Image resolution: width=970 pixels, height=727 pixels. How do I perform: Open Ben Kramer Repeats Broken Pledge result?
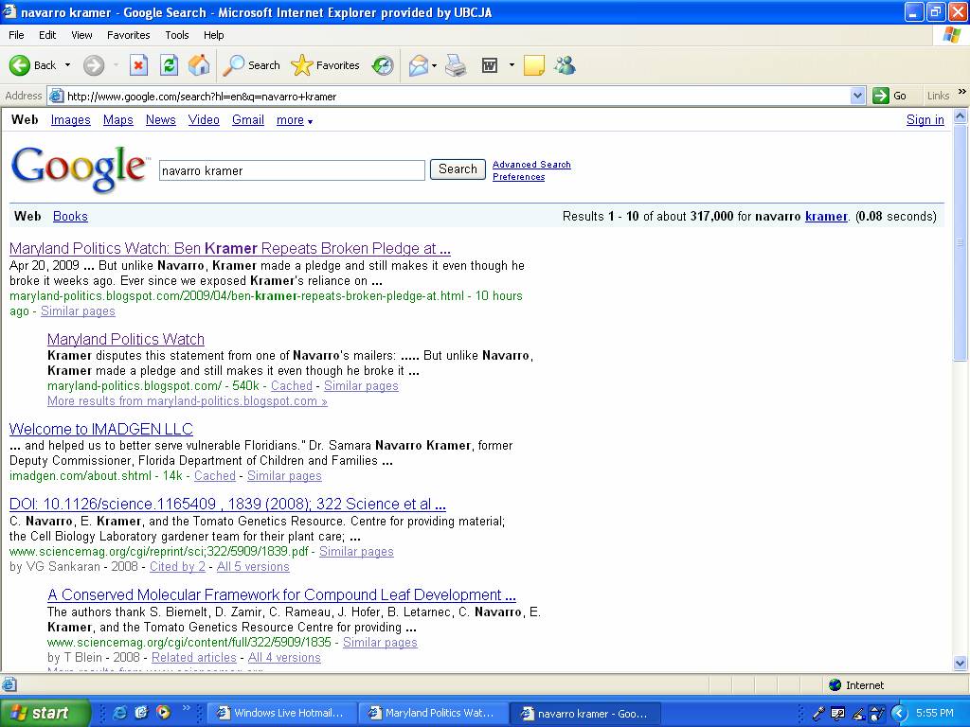[x=229, y=249]
